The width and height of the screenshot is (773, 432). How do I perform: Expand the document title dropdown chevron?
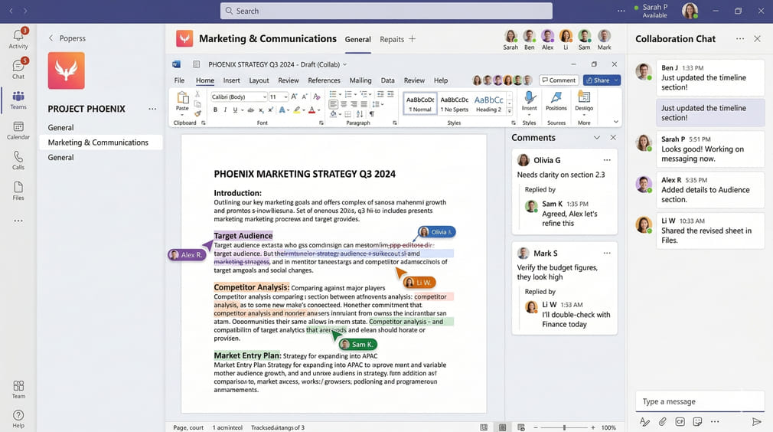point(344,64)
